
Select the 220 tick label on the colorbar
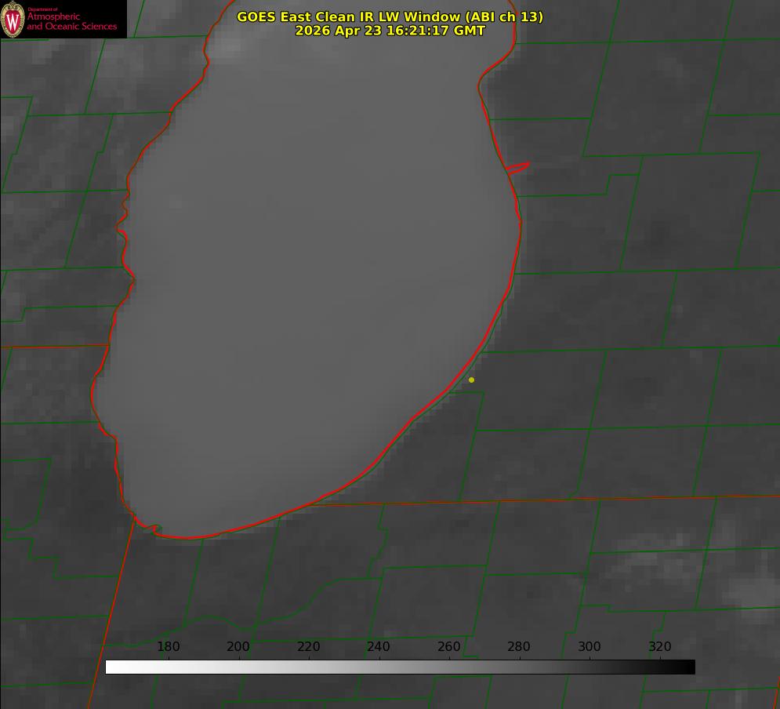point(308,646)
